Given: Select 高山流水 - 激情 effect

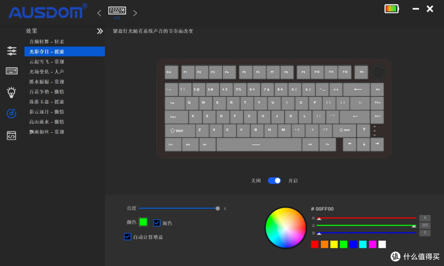Looking at the screenshot, I should pos(65,122).
